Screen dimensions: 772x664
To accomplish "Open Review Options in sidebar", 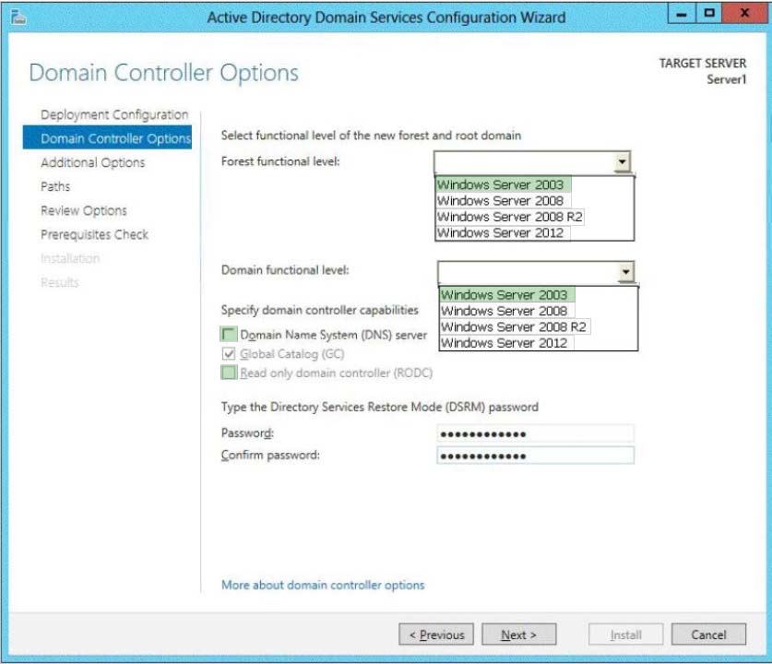I will (x=84, y=210).
